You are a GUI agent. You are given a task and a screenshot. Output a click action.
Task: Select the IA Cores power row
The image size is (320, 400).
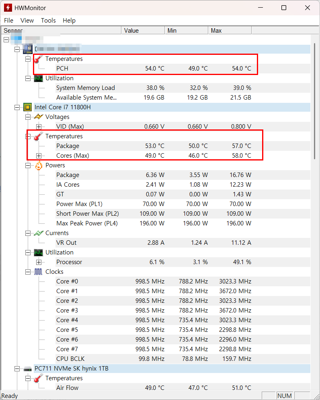tap(183, 185)
